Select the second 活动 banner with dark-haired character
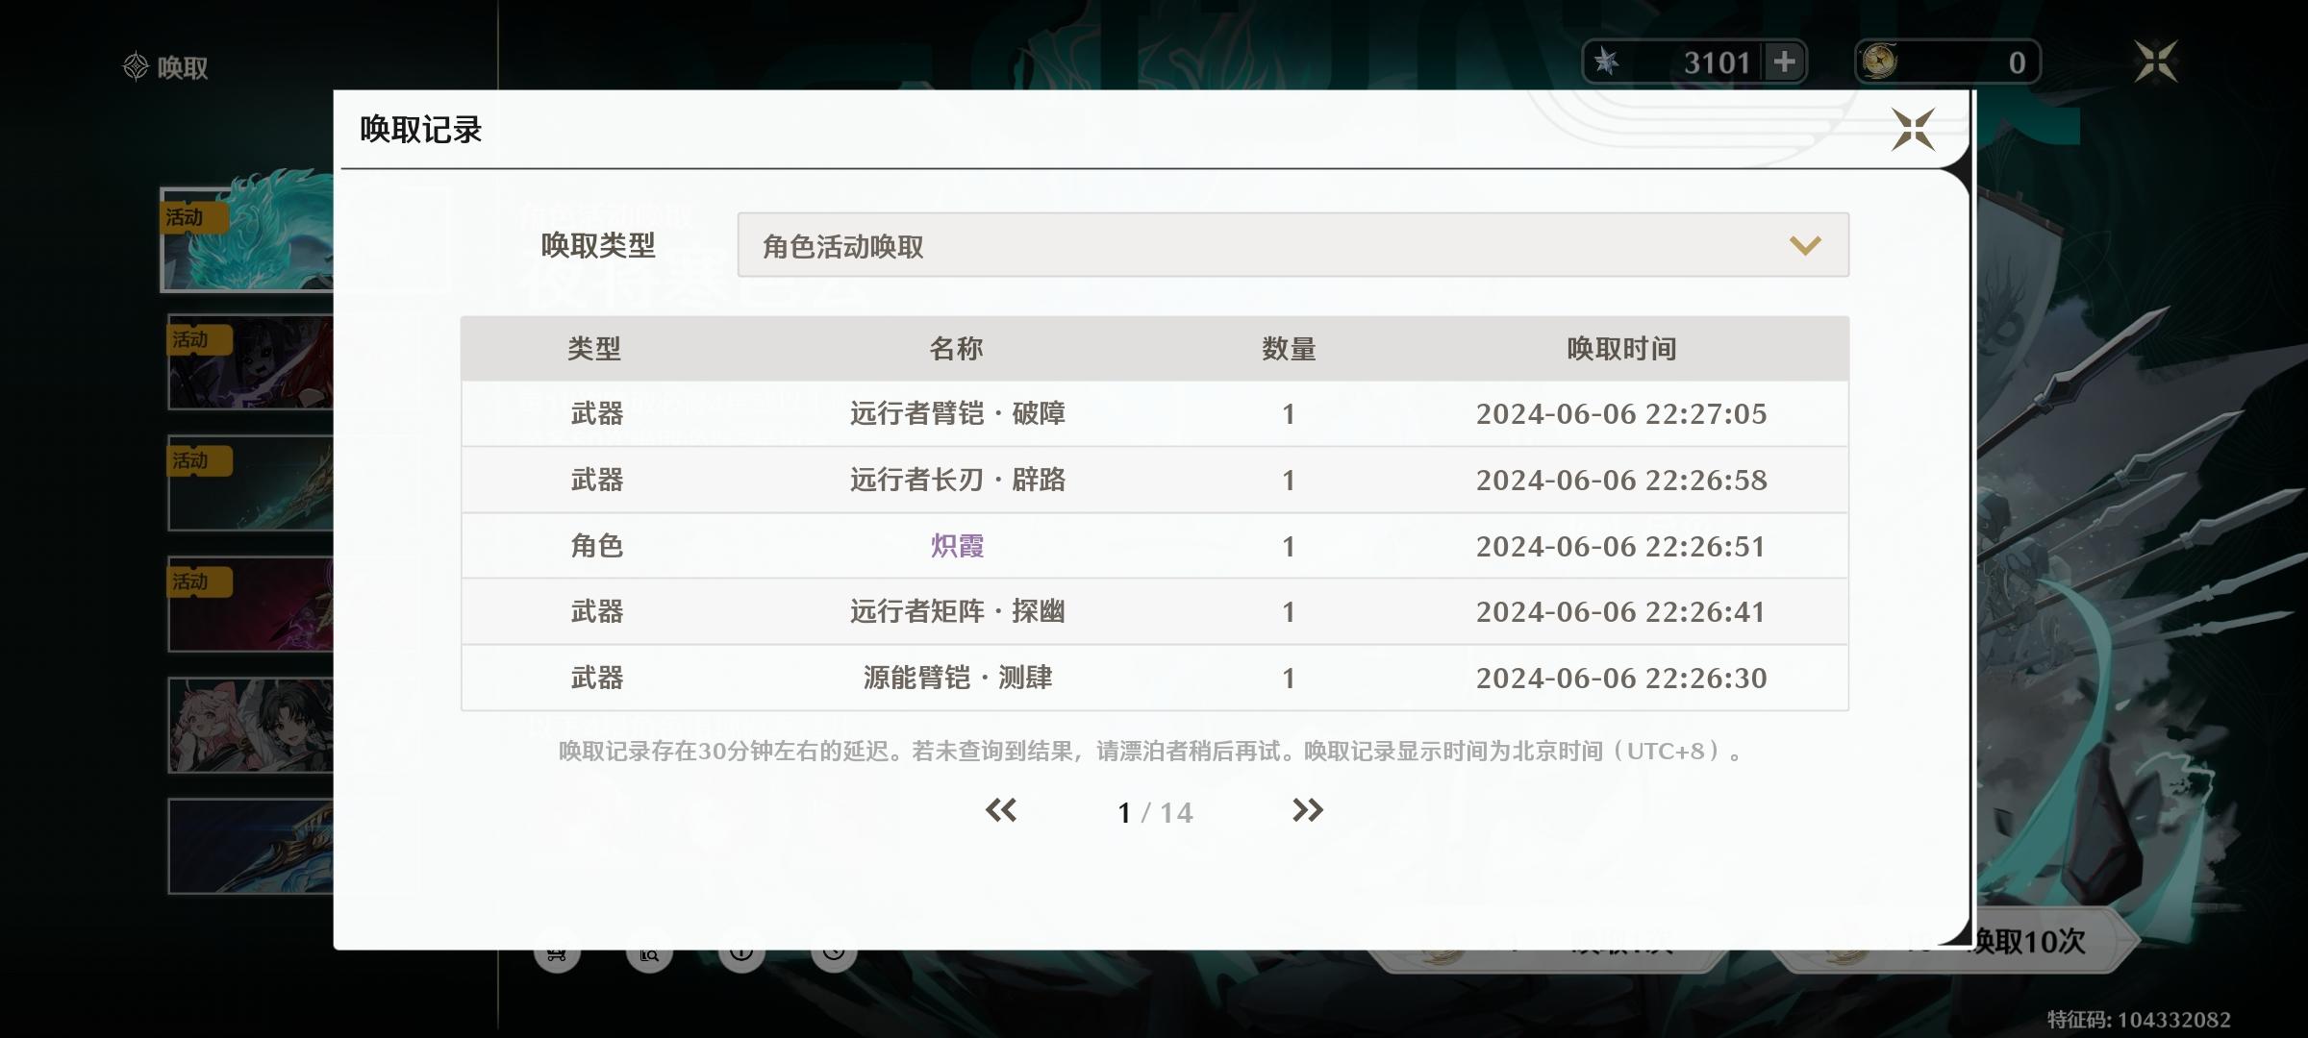Viewport: 2308px width, 1038px height. click(250, 362)
